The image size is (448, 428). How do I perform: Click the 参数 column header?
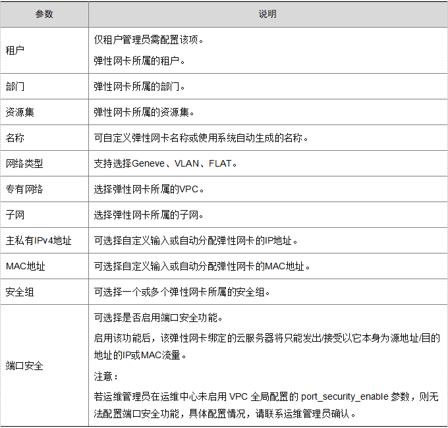[x=43, y=14]
